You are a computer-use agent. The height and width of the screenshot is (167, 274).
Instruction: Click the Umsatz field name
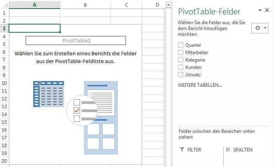click(x=193, y=75)
